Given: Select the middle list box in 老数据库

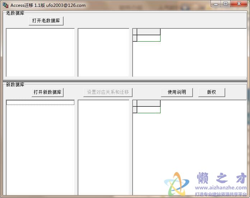Looking at the screenshot, I should [x=103, y=52].
